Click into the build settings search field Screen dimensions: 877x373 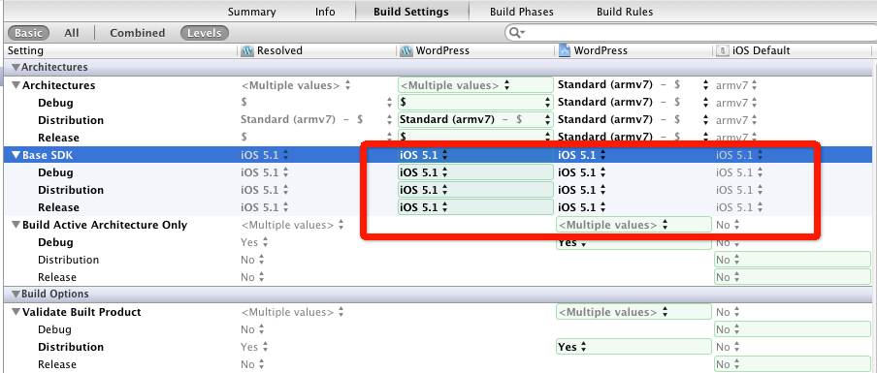694,33
